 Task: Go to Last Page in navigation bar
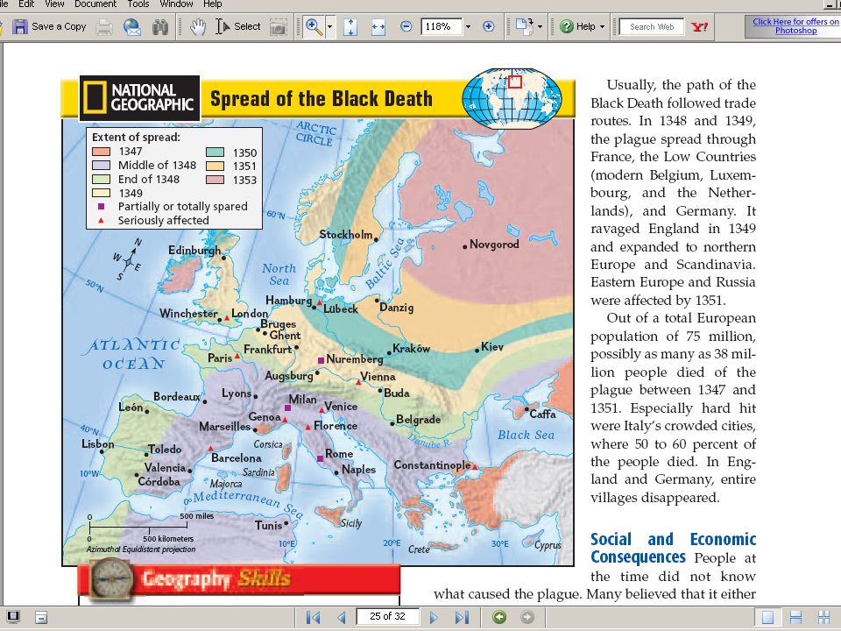point(462,617)
